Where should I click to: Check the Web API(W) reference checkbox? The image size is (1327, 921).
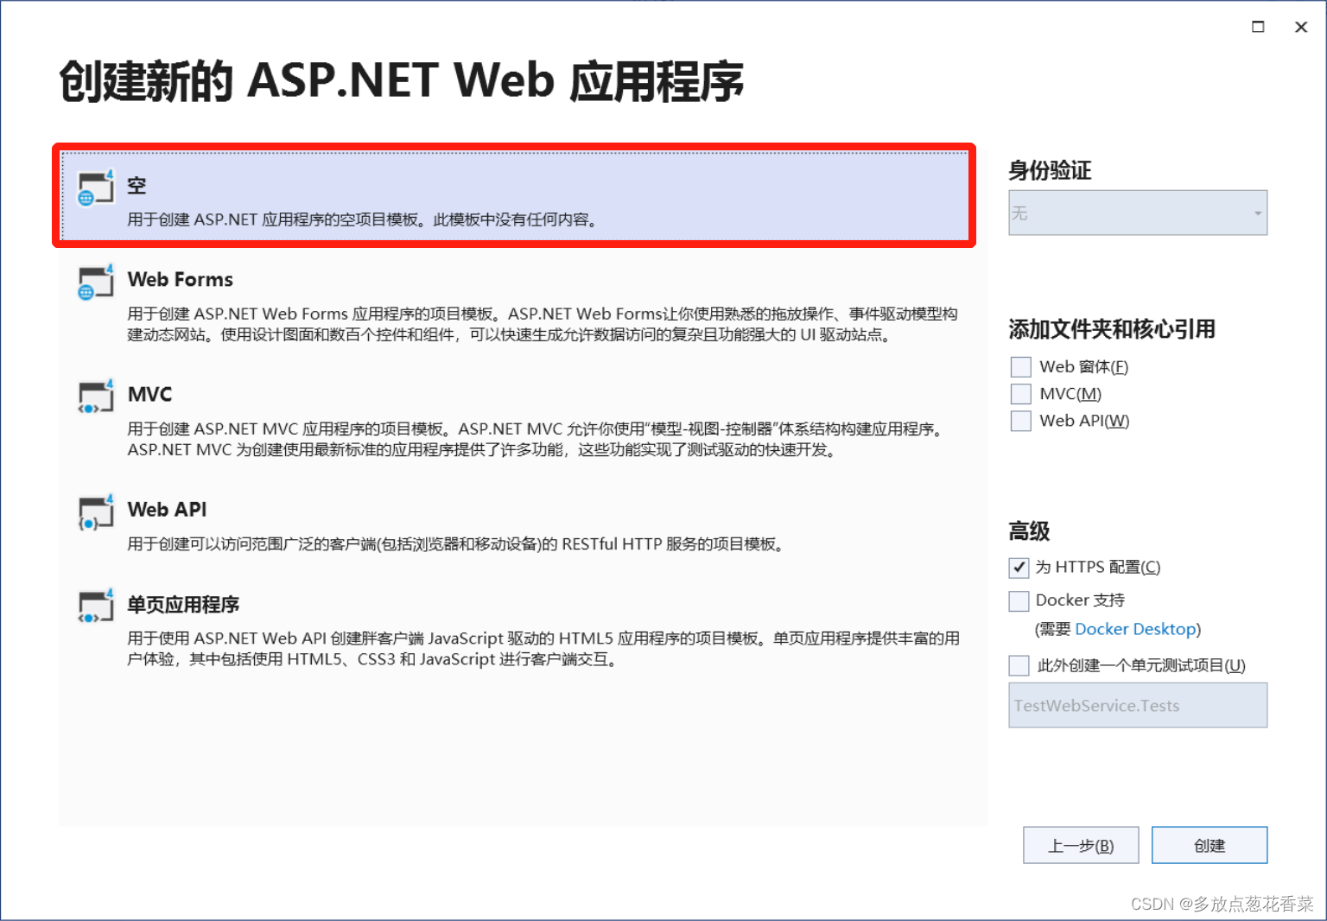coord(1020,421)
